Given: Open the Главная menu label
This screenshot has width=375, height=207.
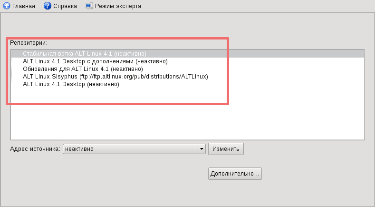Looking at the screenshot, I should 24,6.
